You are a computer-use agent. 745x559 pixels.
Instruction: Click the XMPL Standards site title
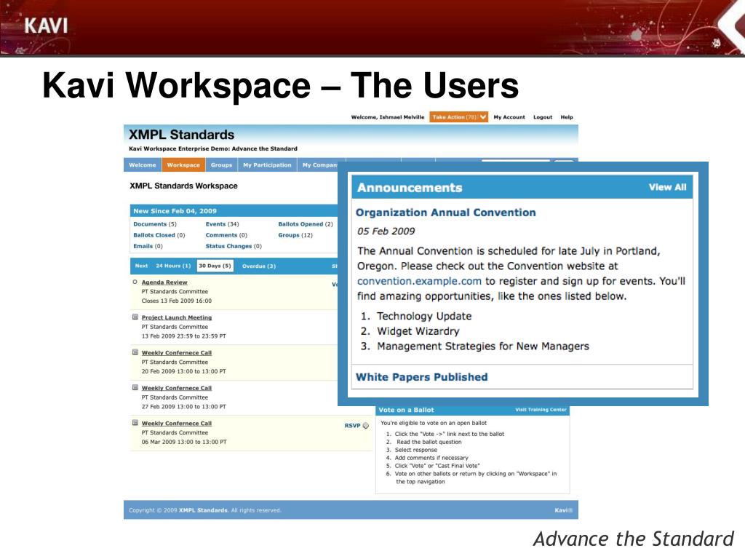181,135
